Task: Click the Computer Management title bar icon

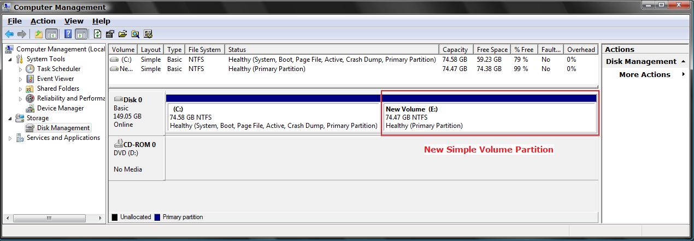Action: 7,7
